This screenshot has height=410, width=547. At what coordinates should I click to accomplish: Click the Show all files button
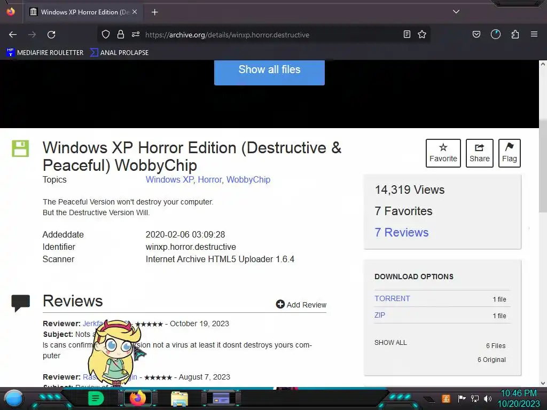269,72
